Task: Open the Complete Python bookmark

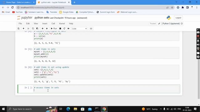Action: (x=85, y=12)
